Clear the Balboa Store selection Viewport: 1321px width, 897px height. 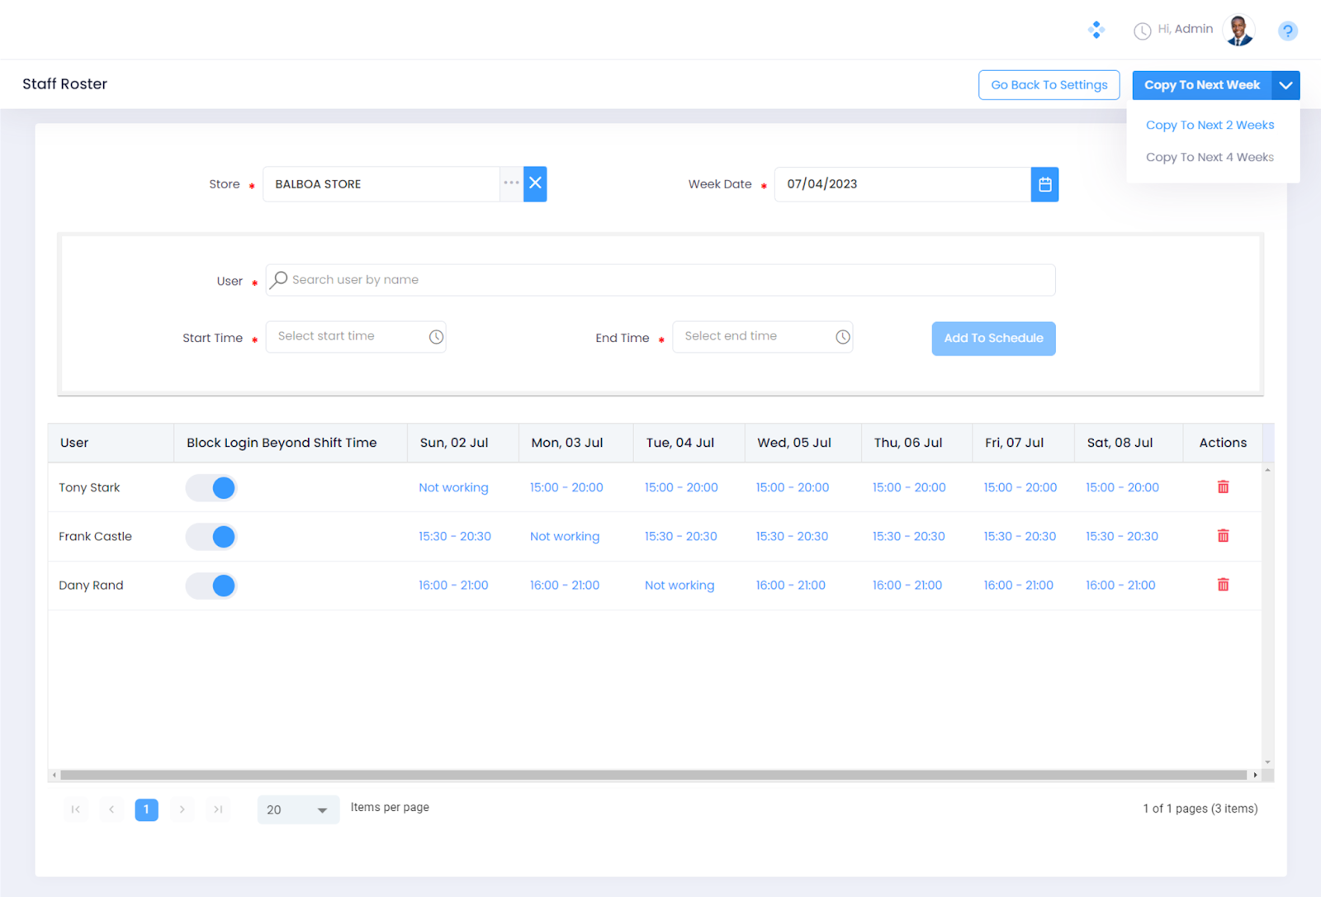point(535,183)
